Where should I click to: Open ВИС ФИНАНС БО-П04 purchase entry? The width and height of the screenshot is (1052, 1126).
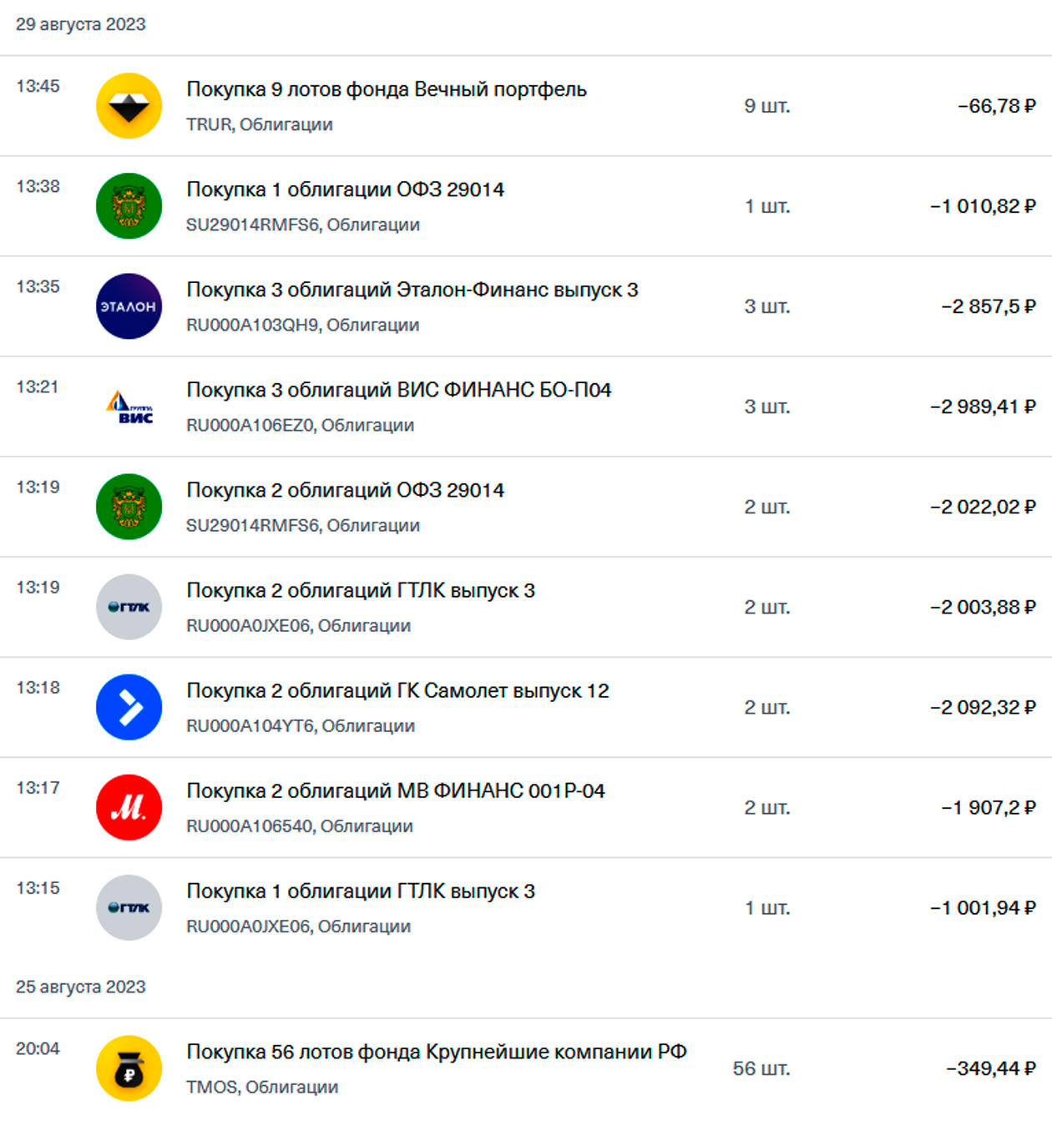point(398,390)
